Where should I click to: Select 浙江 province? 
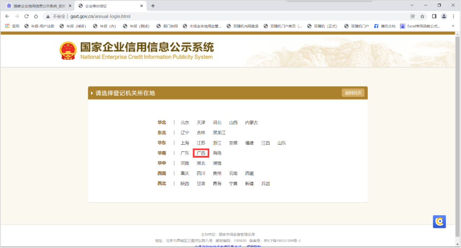pos(217,143)
